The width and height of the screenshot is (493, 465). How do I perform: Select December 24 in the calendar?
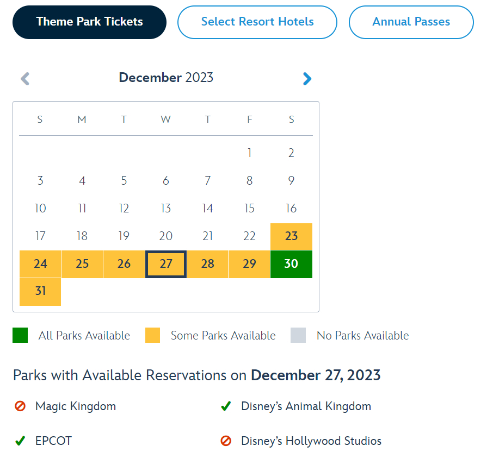click(40, 264)
